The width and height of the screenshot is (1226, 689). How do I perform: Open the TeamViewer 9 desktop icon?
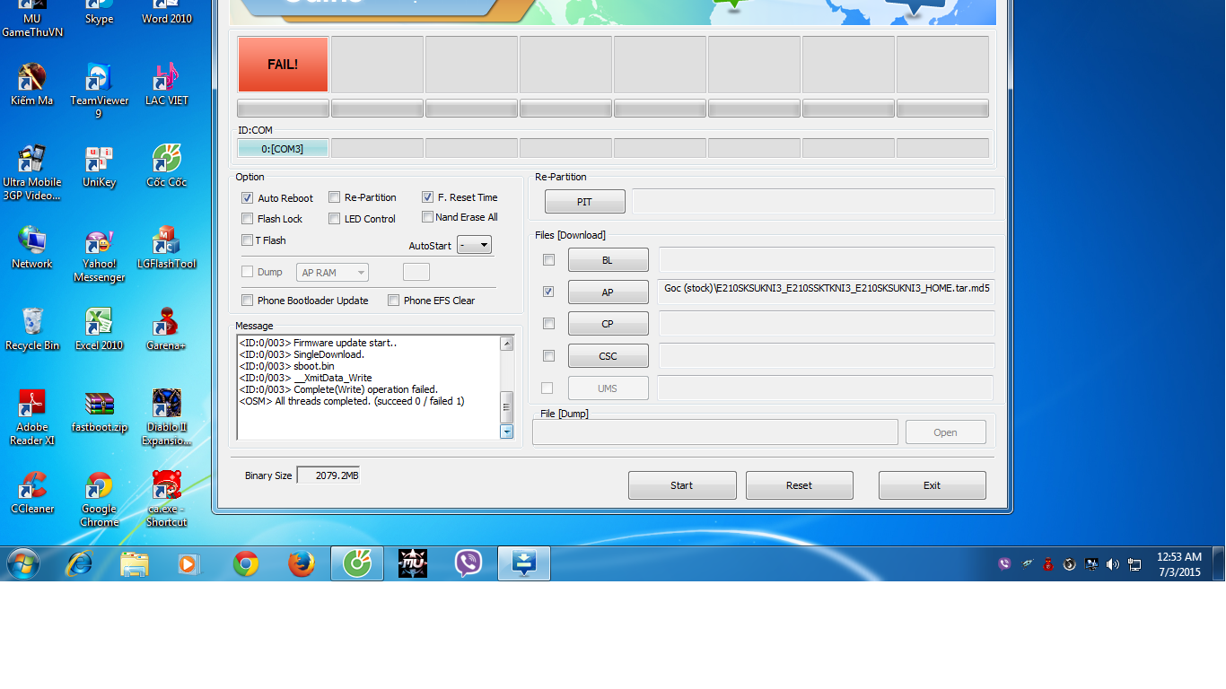click(99, 92)
